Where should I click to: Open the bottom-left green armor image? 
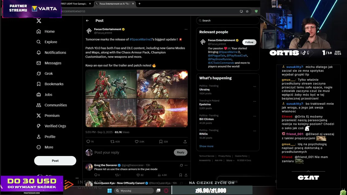pyautogui.click(x=111, y=113)
